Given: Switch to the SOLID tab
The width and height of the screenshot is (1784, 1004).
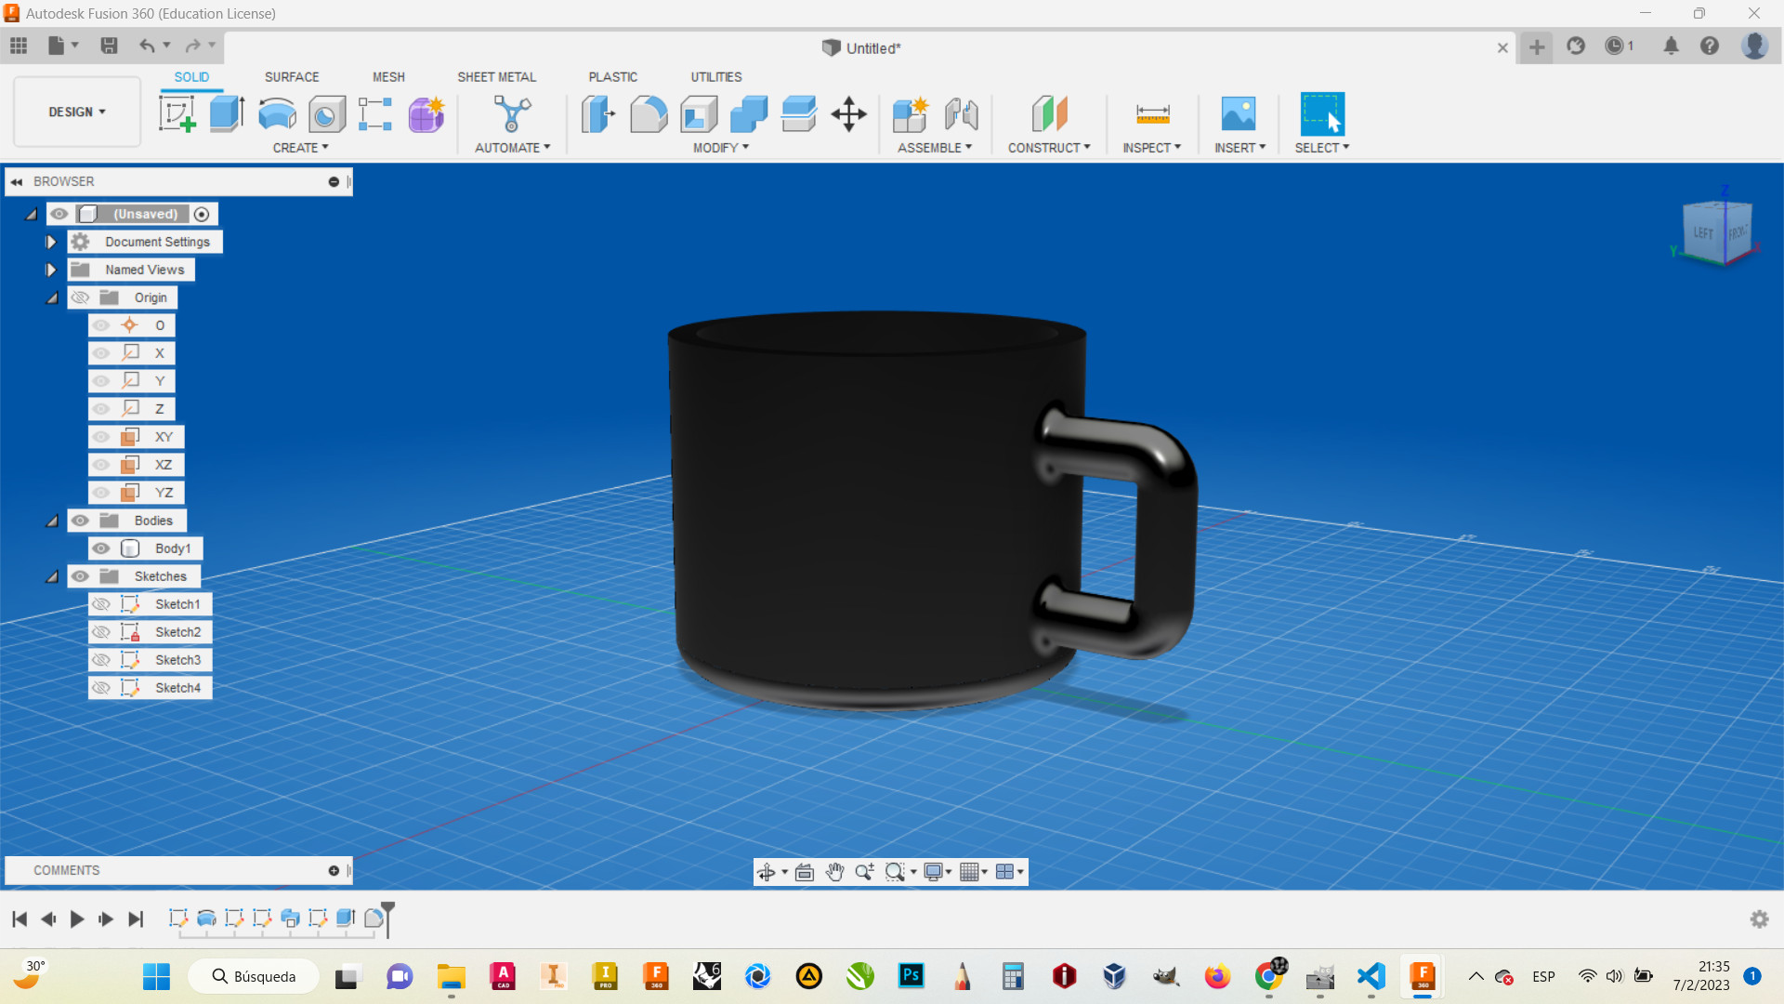Looking at the screenshot, I should click(x=191, y=77).
